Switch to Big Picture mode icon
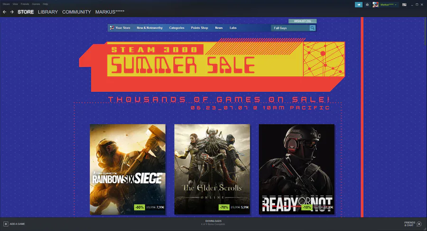This screenshot has height=231, width=427. tap(404, 5)
